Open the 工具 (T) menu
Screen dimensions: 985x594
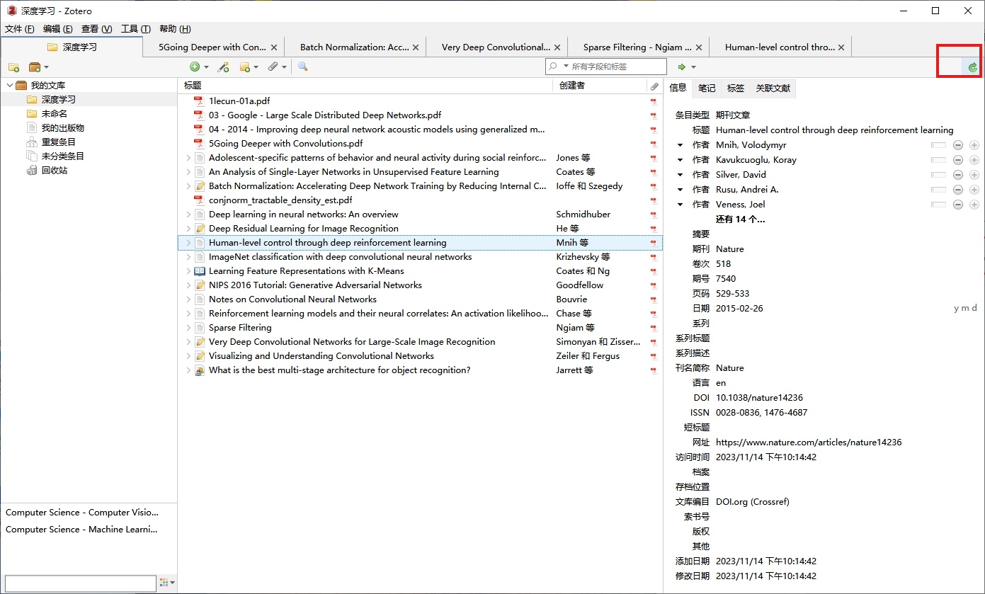pos(135,29)
